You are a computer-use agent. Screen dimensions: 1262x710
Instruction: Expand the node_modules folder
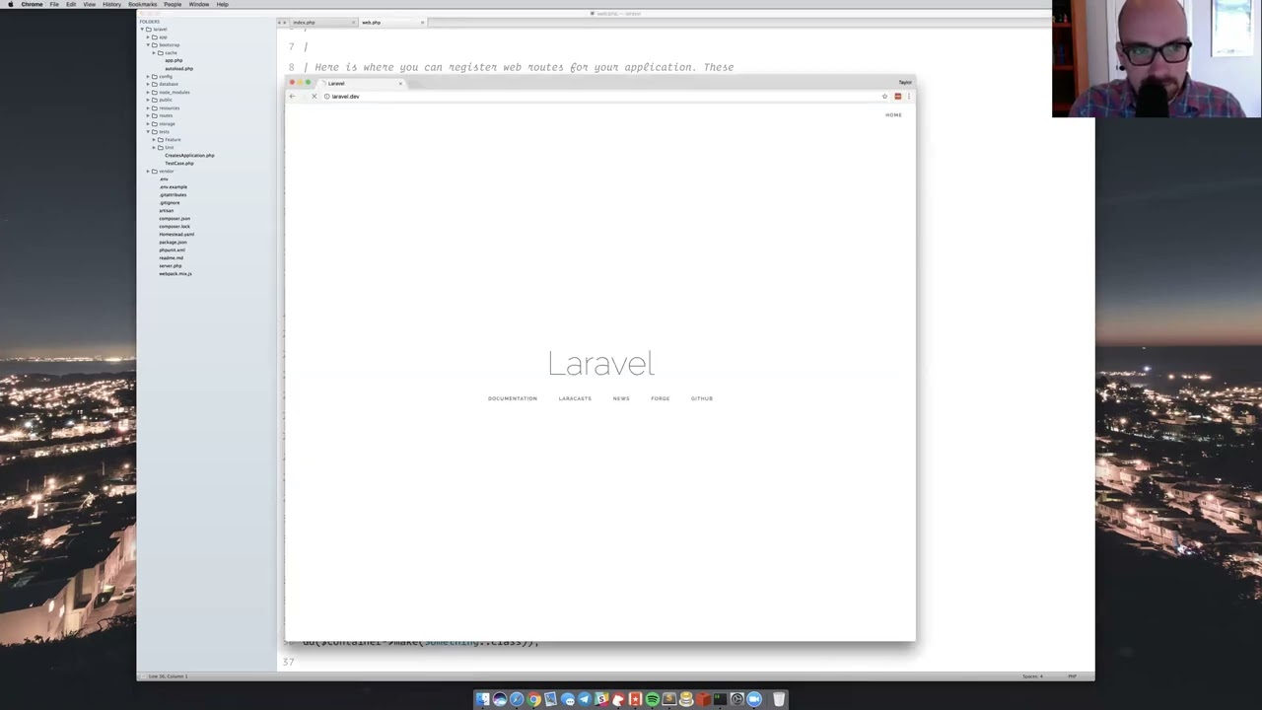pos(148,93)
